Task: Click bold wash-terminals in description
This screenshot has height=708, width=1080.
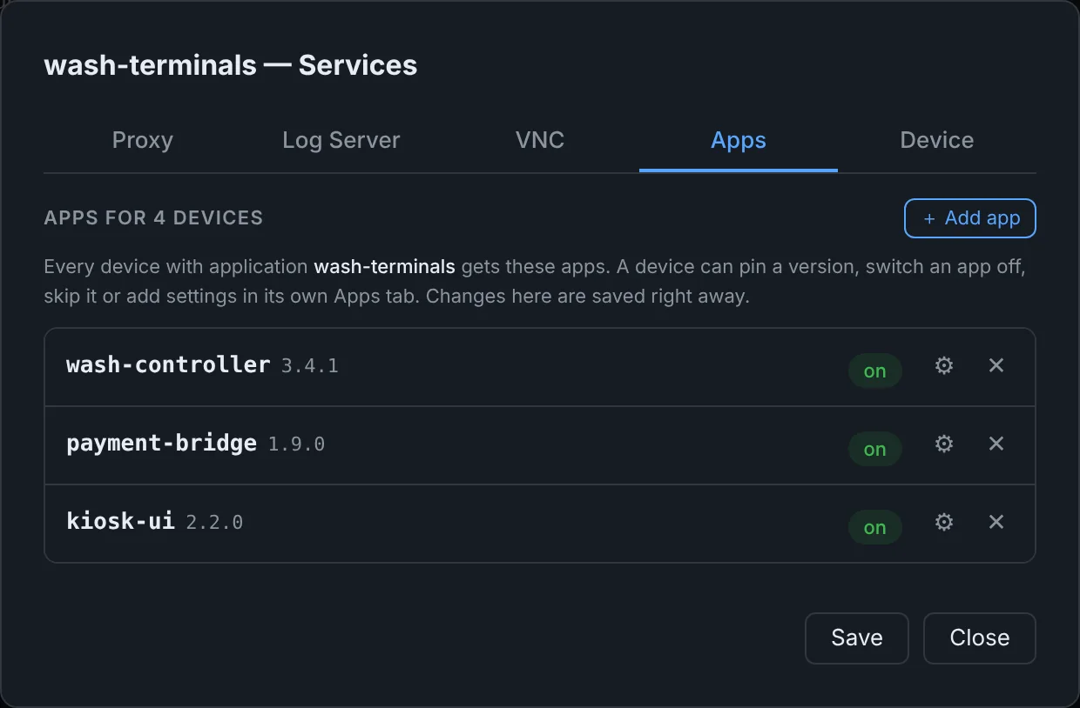Action: (x=384, y=267)
